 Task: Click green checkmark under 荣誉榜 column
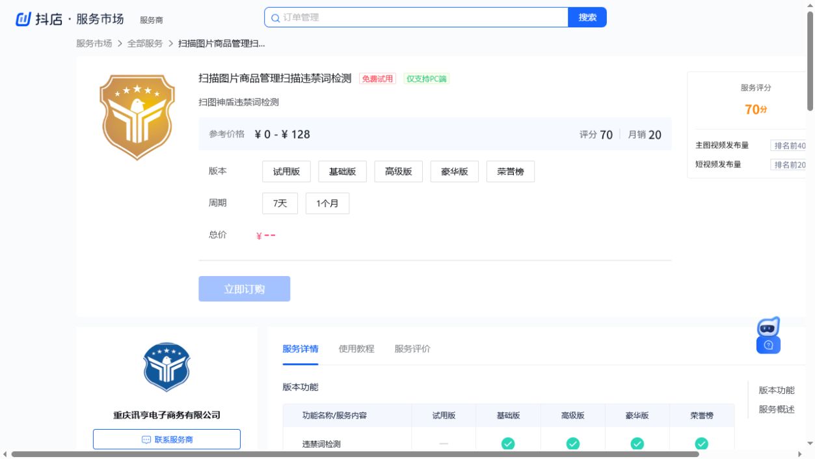(x=701, y=443)
